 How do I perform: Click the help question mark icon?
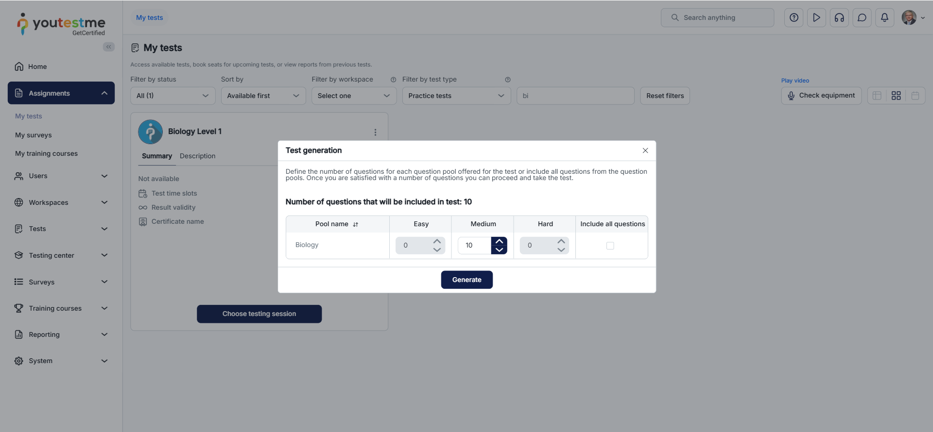point(794,18)
